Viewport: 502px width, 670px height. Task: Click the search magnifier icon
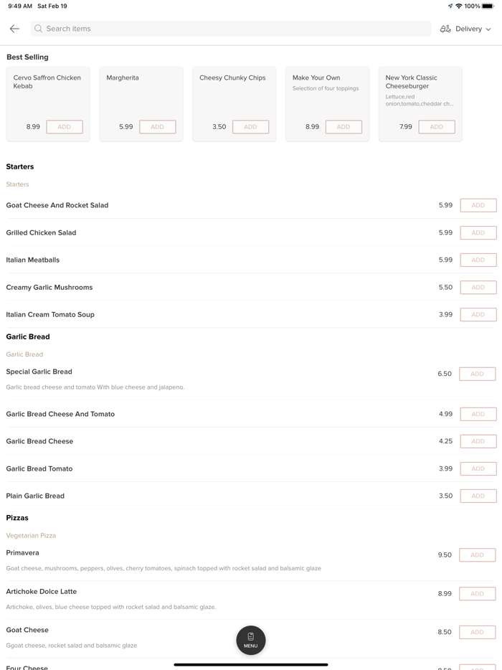coord(39,29)
